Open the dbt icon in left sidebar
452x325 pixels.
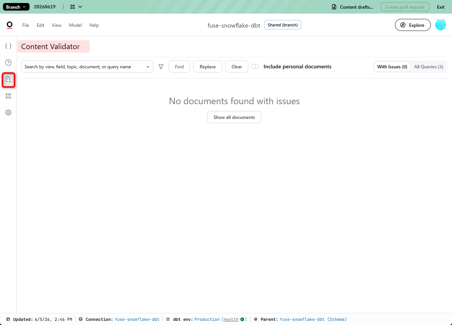pos(8,96)
